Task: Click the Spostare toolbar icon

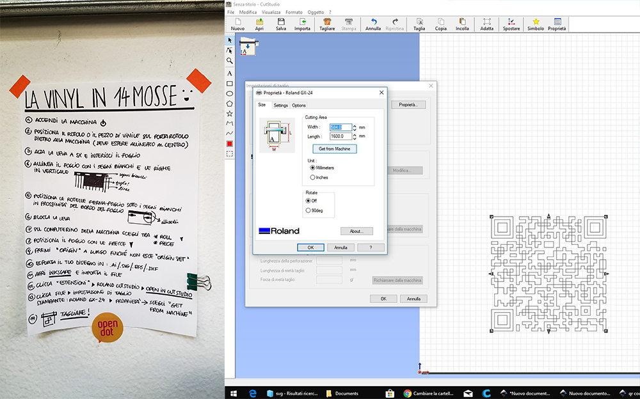Action: click(x=511, y=24)
